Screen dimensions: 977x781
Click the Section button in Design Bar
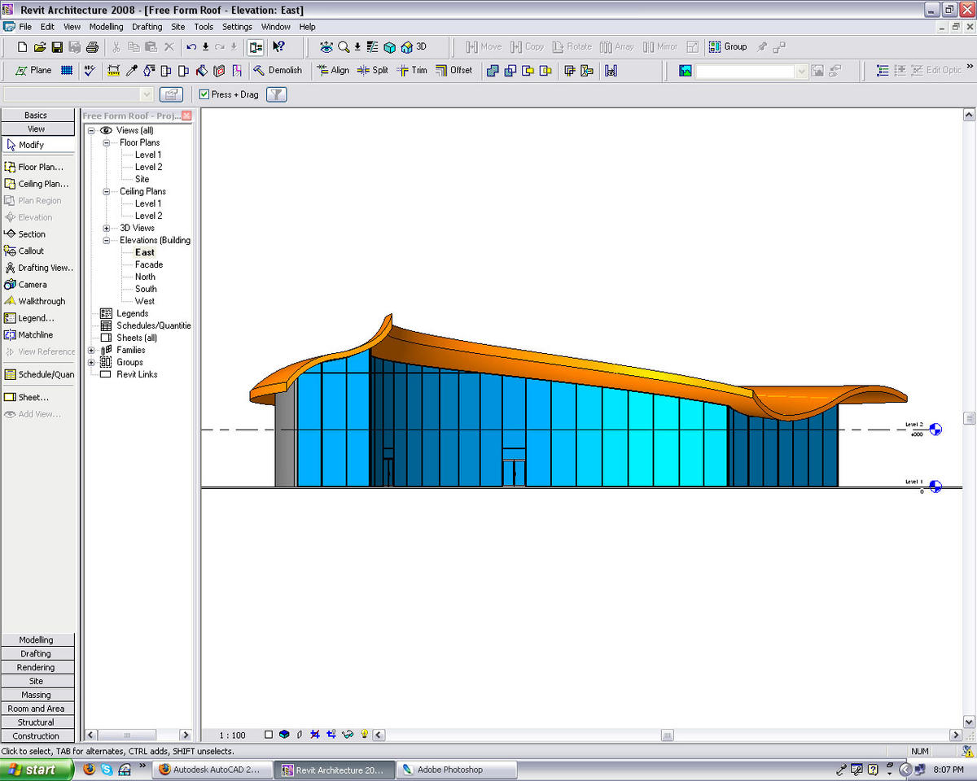29,233
